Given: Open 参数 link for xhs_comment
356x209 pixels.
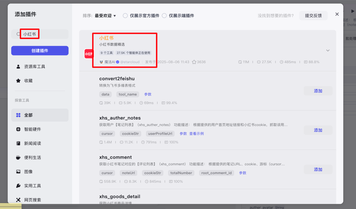Looking at the screenshot, I should pos(243,173).
